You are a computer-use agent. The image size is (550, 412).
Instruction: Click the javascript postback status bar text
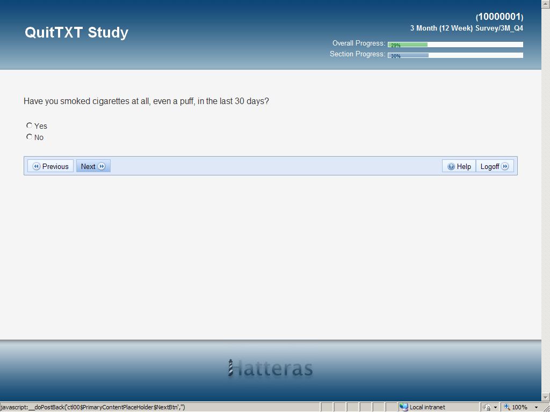pos(92,407)
